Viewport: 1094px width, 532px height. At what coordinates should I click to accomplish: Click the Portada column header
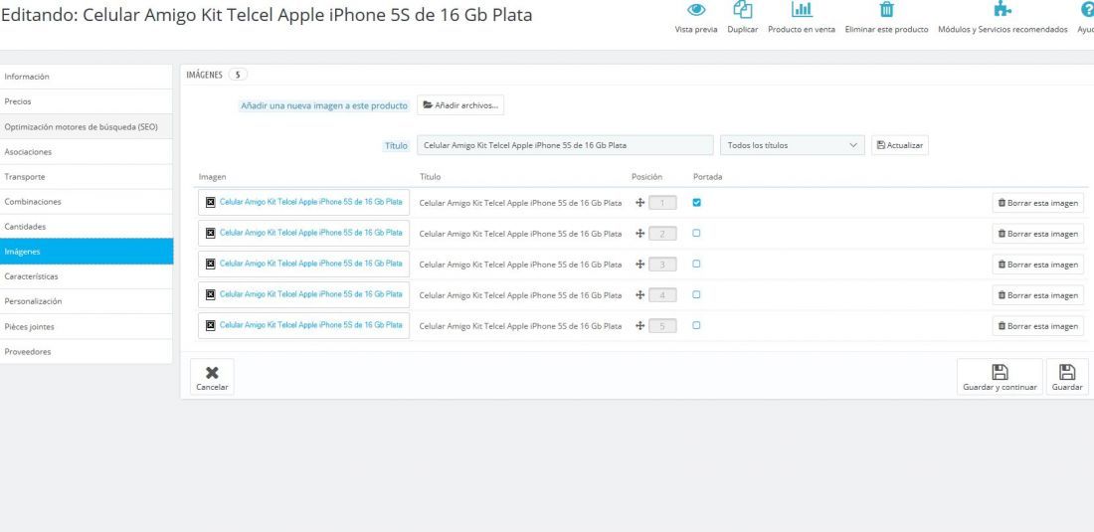pos(707,177)
